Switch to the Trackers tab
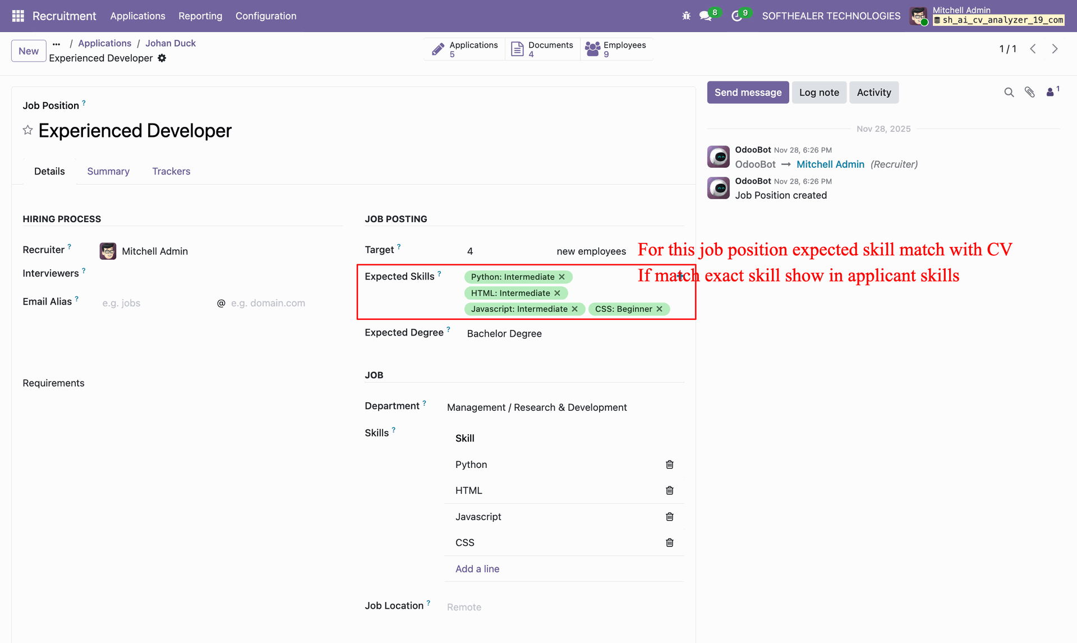This screenshot has height=643, width=1077. [x=171, y=172]
